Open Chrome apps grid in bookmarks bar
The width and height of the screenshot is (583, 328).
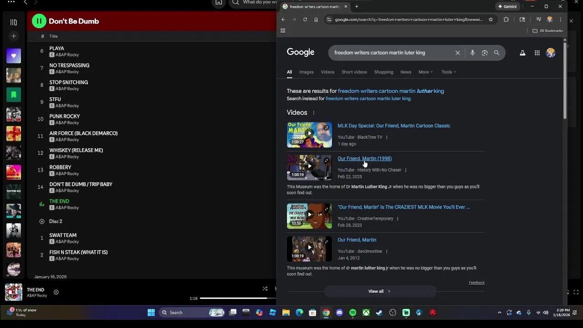click(283, 31)
